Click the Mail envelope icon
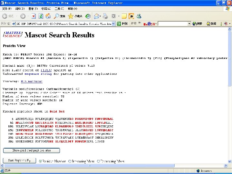Image resolution: width=232 pixels, height=174 pixels. pos(96,16)
